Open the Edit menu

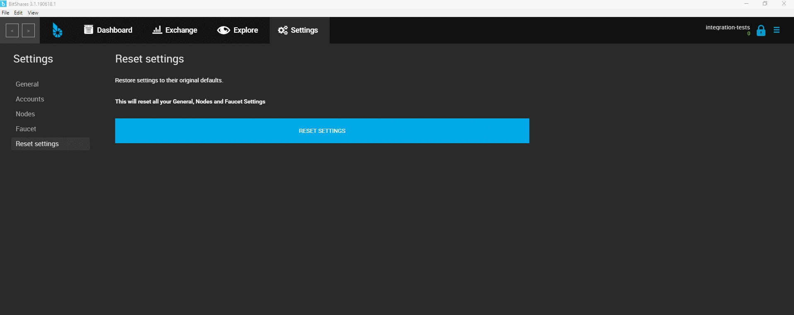(x=18, y=13)
